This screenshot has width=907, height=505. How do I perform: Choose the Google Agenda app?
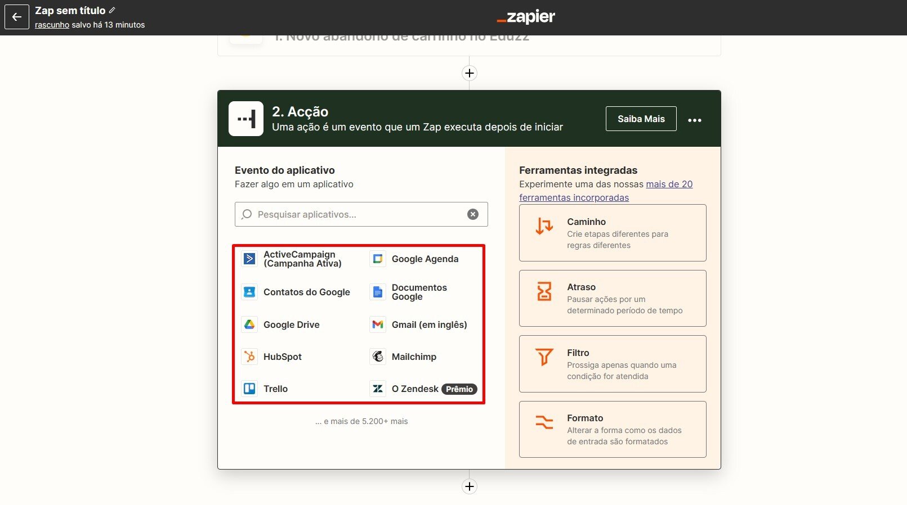[x=425, y=259]
